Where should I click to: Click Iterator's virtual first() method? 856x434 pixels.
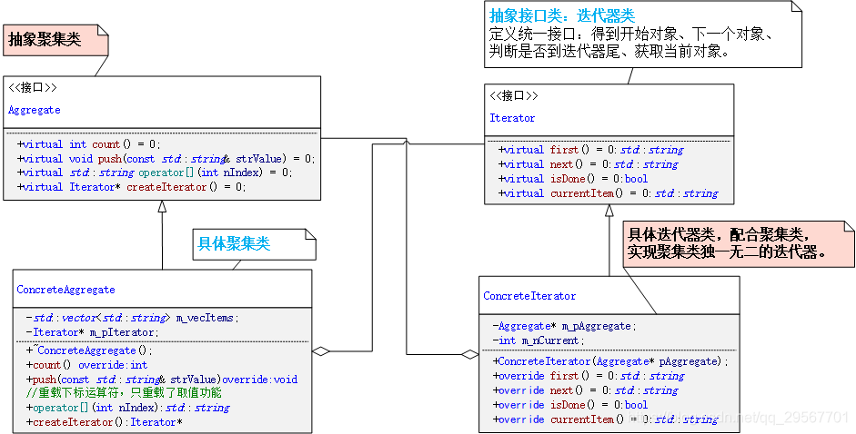(591, 150)
